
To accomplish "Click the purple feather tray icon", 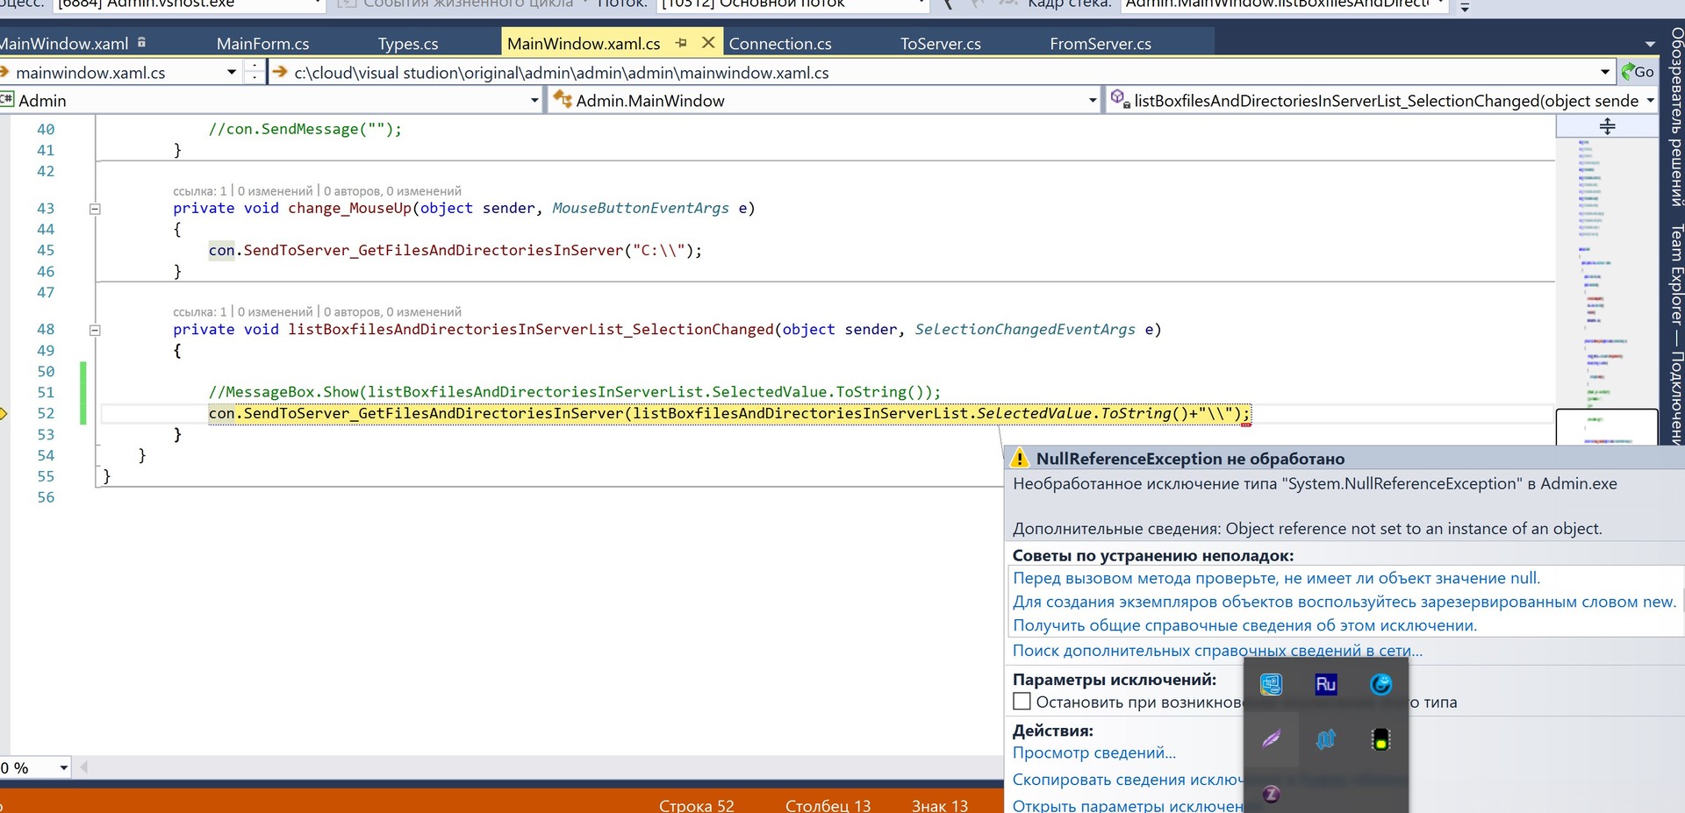I will [x=1271, y=739].
